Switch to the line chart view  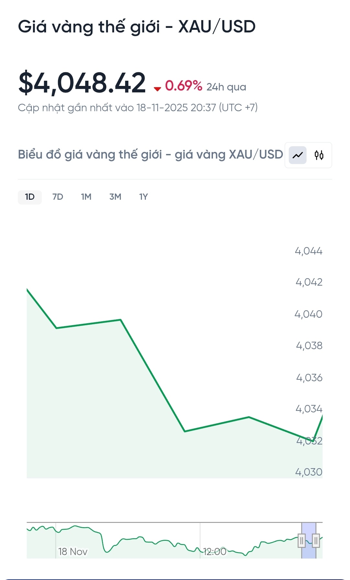[x=297, y=155]
